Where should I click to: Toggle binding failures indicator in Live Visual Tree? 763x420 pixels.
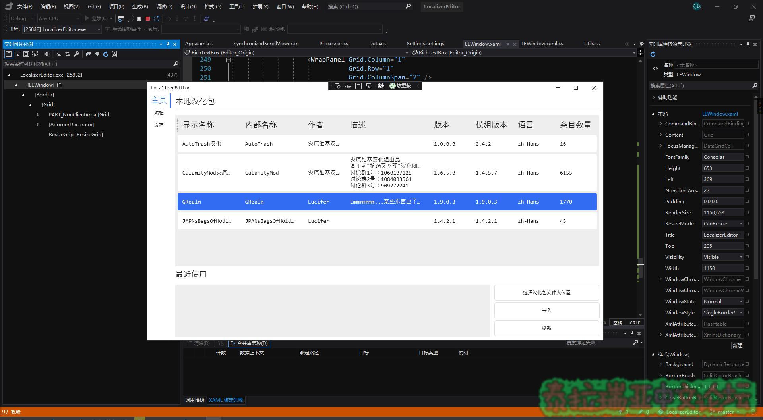coord(47,54)
